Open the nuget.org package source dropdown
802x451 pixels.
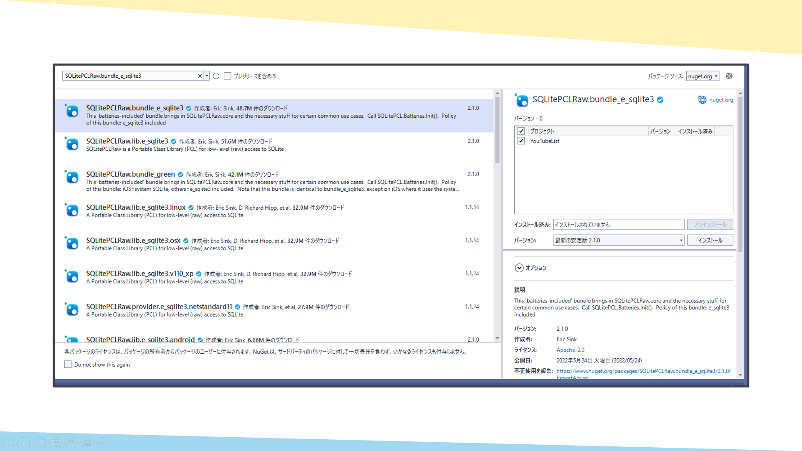(703, 76)
